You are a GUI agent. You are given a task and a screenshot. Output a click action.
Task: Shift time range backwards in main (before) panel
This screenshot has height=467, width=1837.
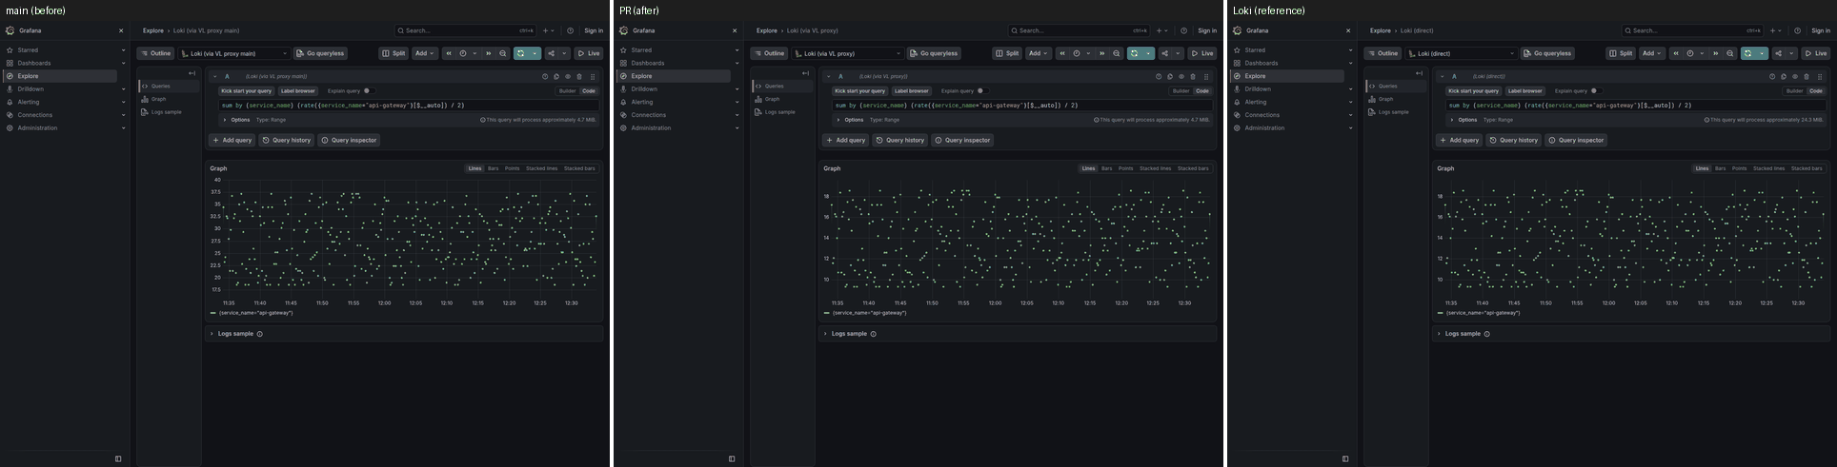point(449,53)
